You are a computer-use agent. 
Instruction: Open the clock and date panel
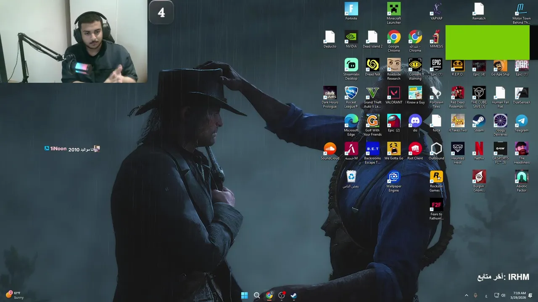click(x=519, y=295)
